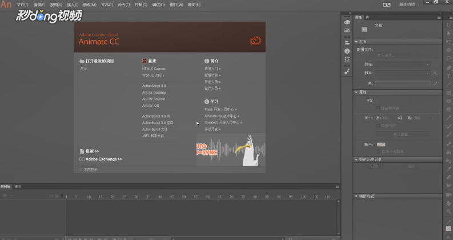Select the Oval tool

tap(448, 101)
